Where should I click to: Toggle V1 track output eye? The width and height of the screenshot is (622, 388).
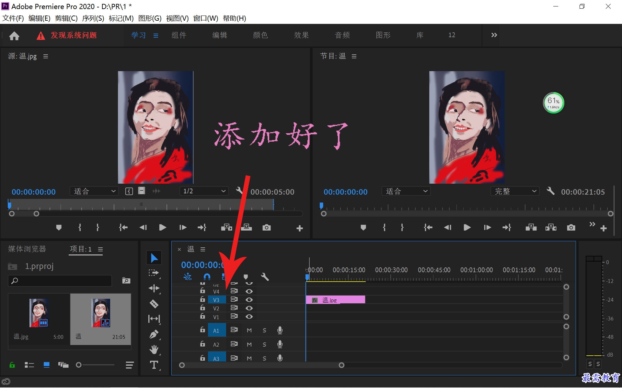[249, 317]
